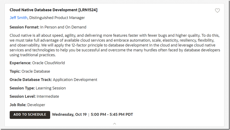
Task: Click the Cloud Native Database Development title
Action: (x=43, y=10)
